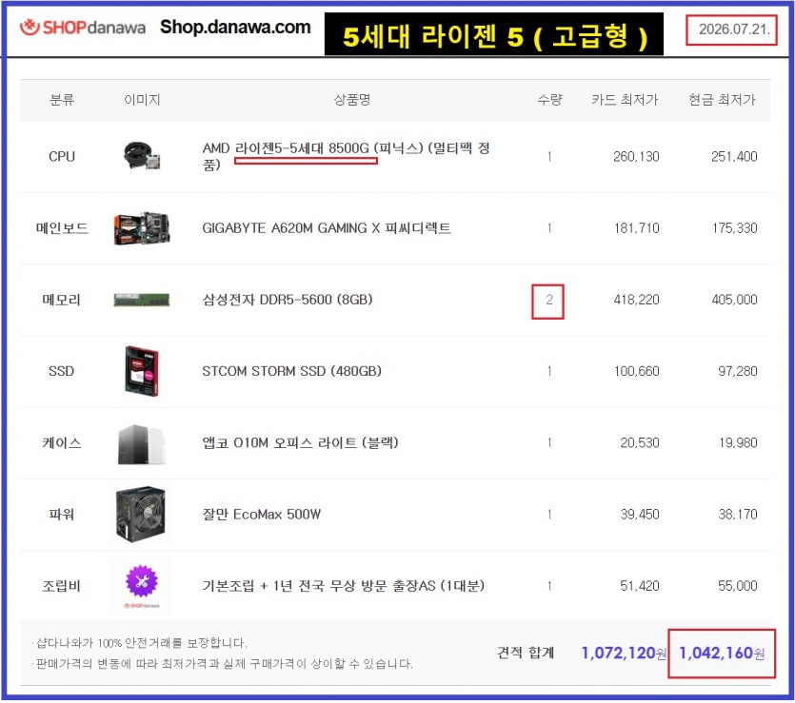This screenshot has height=703, width=795.
Task: Click the 현금 최저가 column header
Action: [722, 99]
